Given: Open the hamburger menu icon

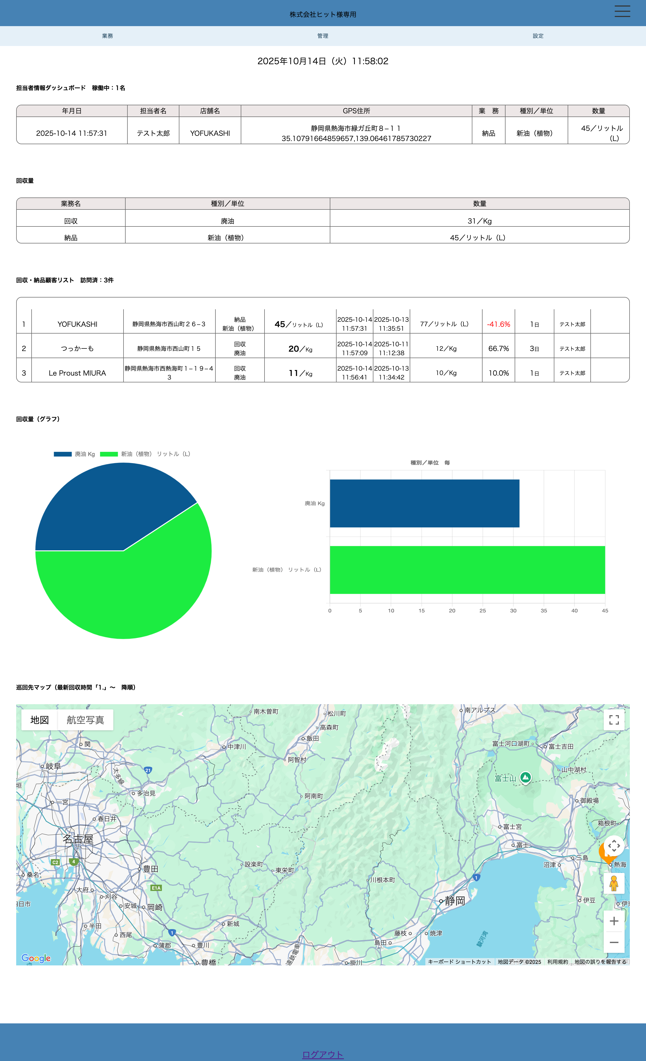Looking at the screenshot, I should (622, 11).
